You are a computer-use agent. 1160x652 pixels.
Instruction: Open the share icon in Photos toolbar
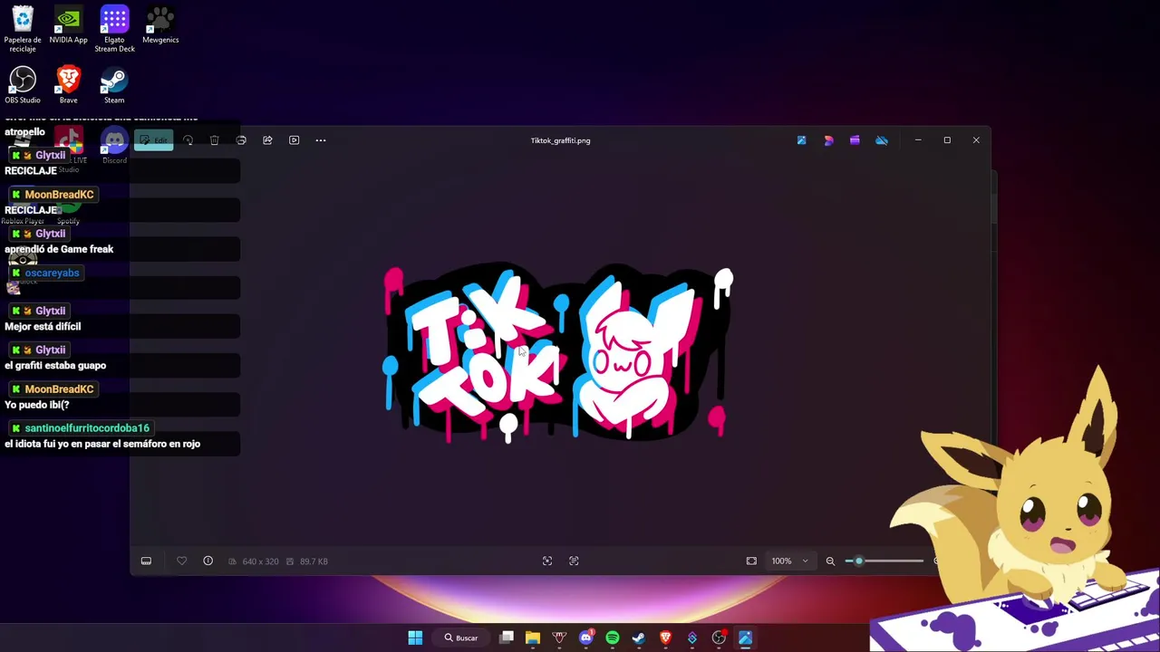point(267,140)
